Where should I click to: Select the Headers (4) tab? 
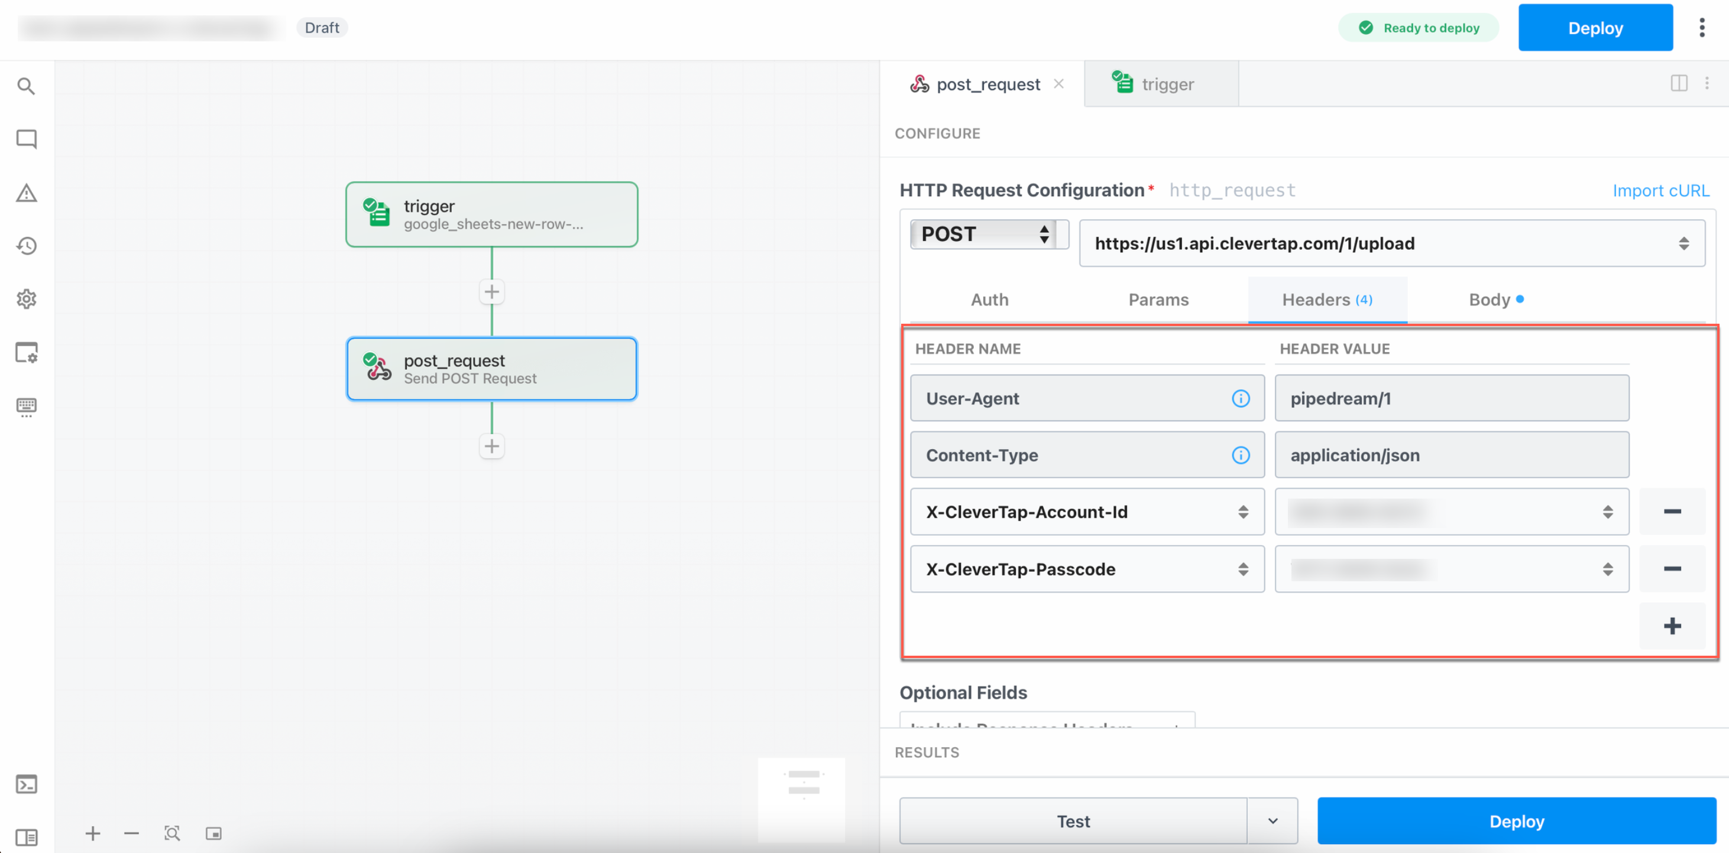coord(1327,299)
